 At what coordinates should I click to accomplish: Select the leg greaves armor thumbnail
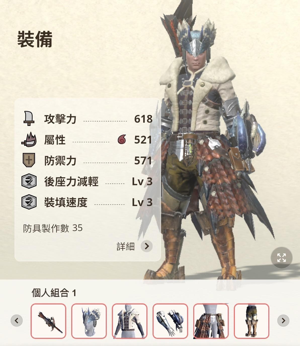pyautogui.click(x=251, y=321)
